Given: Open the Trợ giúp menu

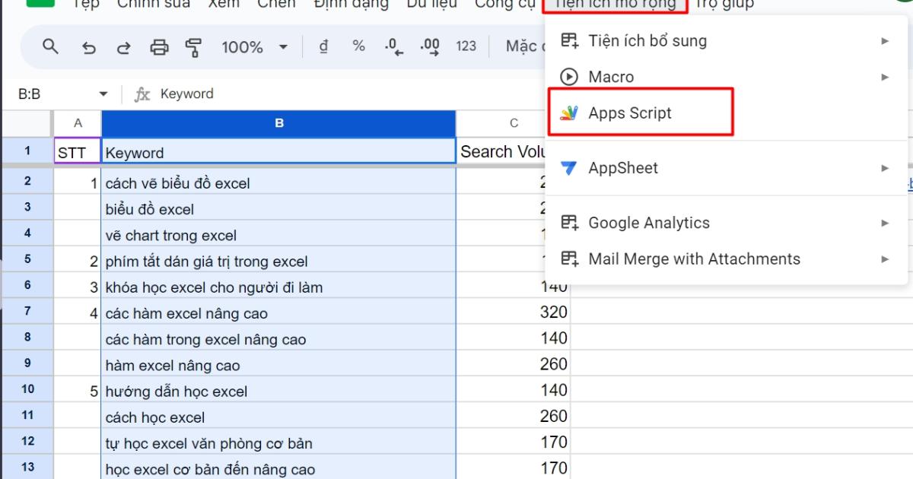Looking at the screenshot, I should [723, 5].
